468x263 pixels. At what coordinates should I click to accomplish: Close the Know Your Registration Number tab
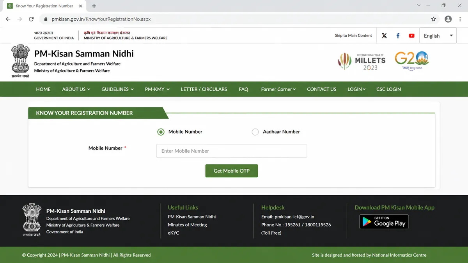pos(82,6)
